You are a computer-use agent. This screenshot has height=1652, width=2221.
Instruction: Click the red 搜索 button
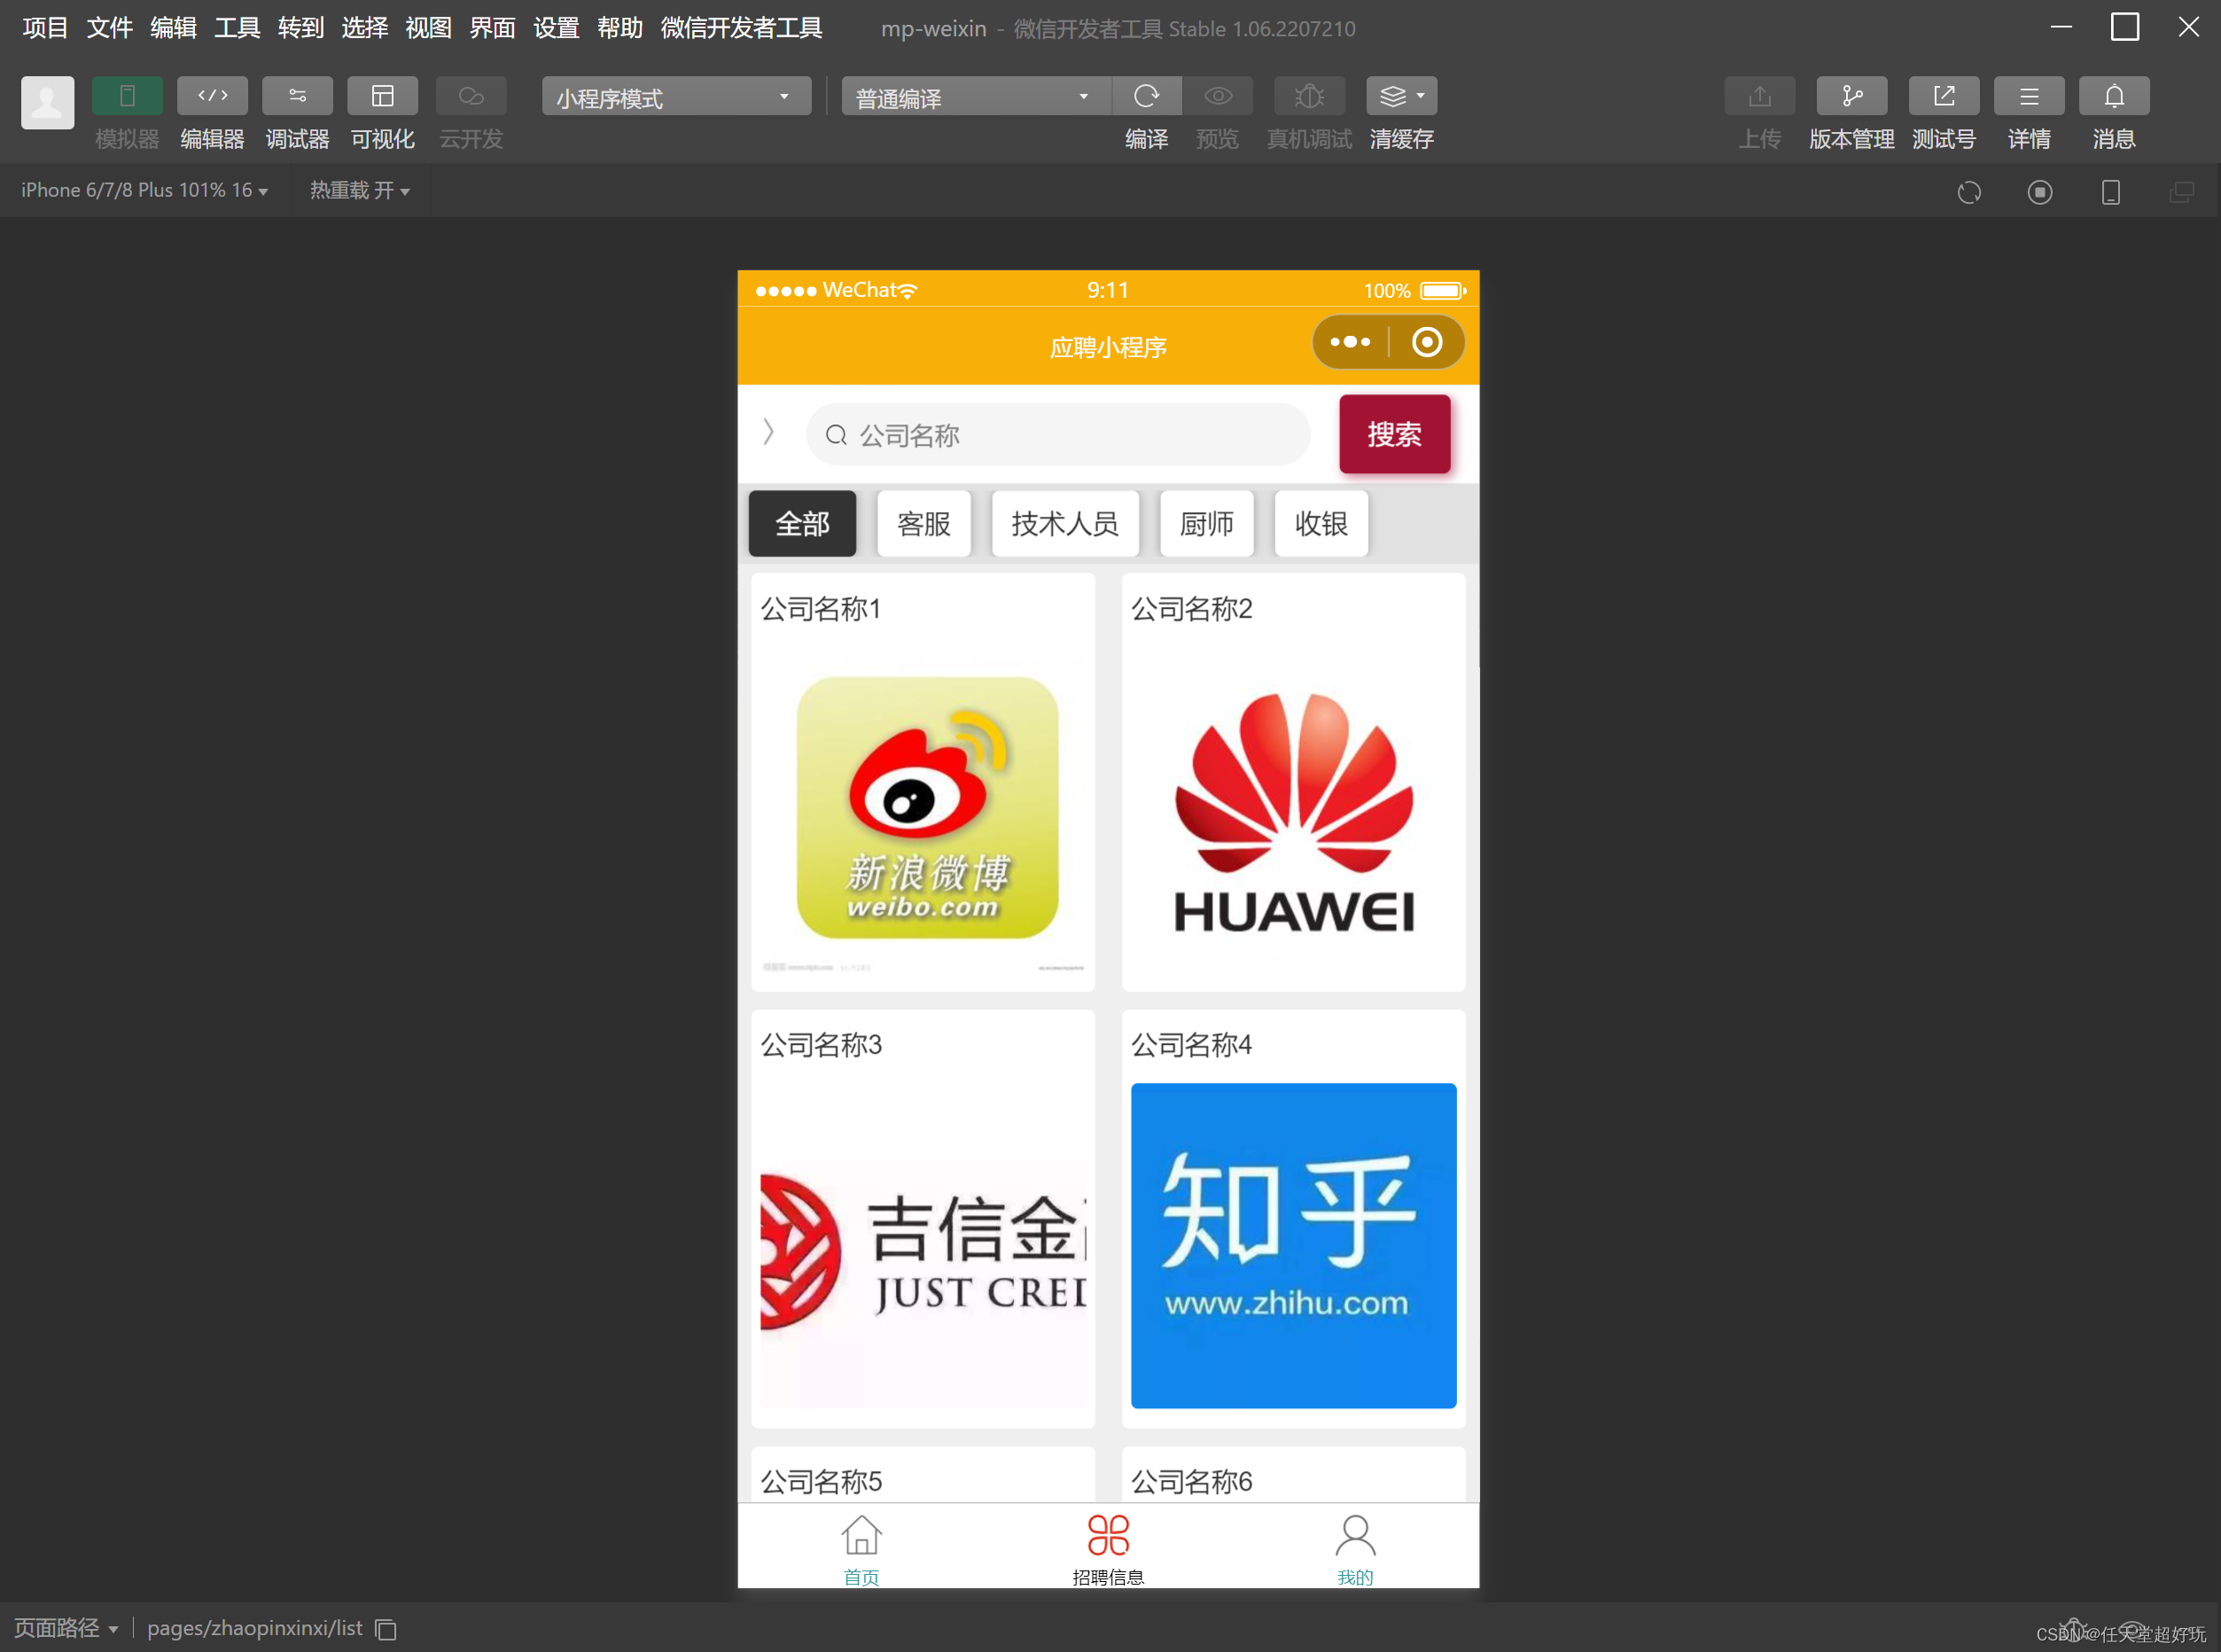pyautogui.click(x=1394, y=434)
